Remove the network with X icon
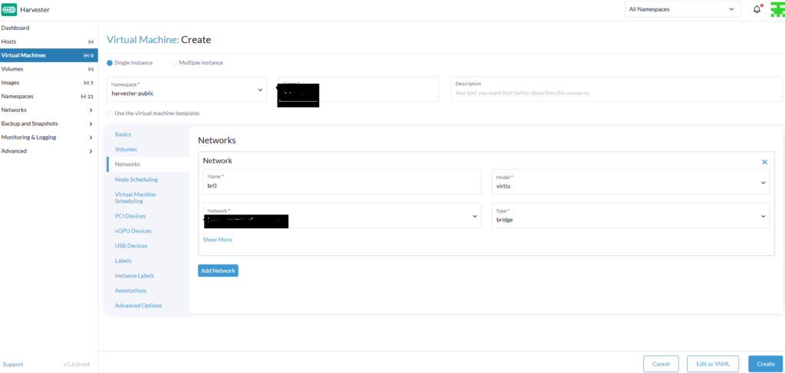This screenshot has width=785, height=373. 764,162
